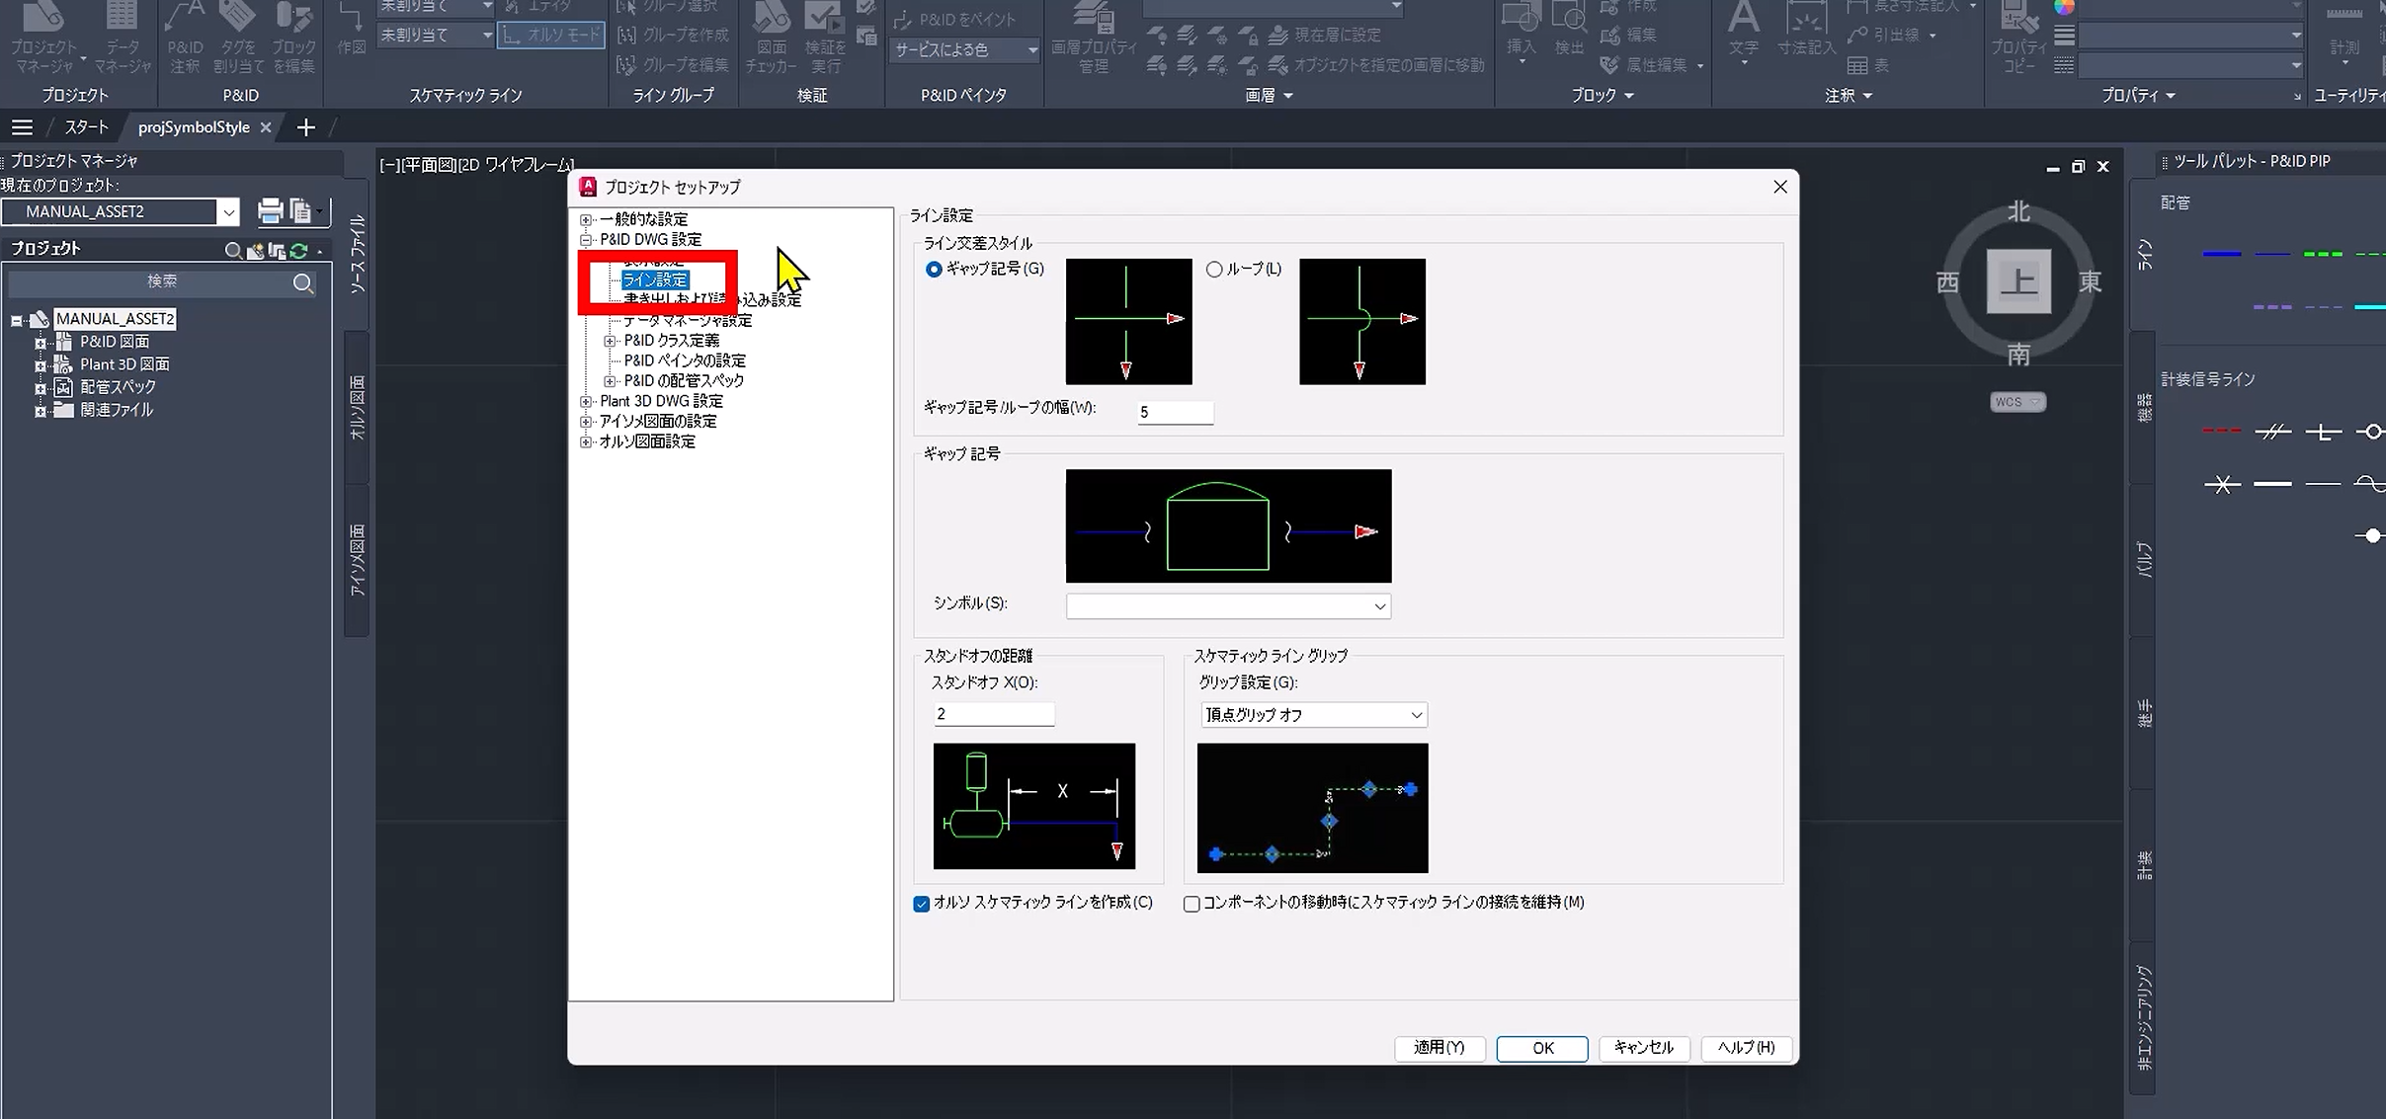2386x1119 pixels.
Task: Select the P&ID class definitions tree item
Action: pos(671,340)
